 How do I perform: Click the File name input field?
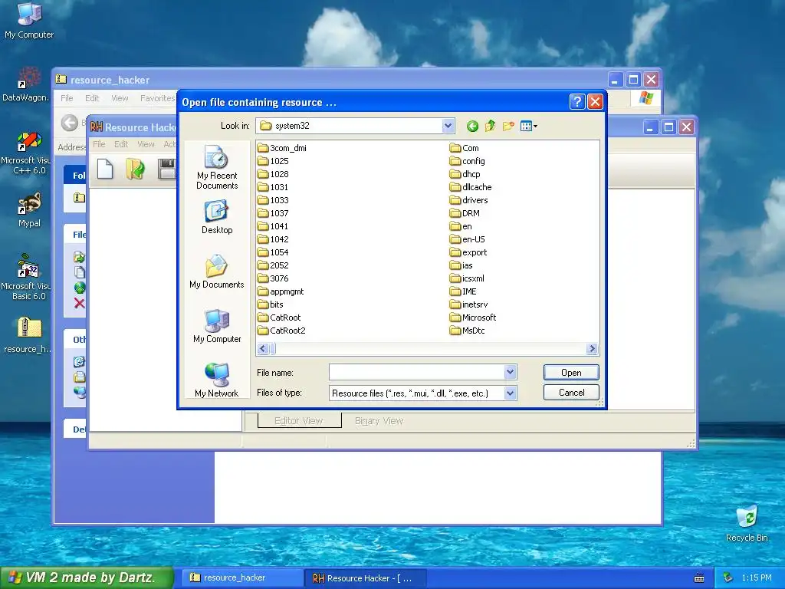pyautogui.click(x=416, y=372)
